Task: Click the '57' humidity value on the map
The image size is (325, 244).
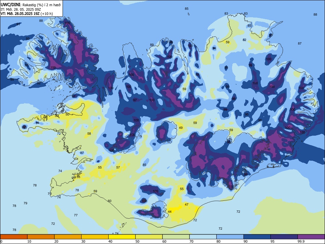Action: pos(118,167)
